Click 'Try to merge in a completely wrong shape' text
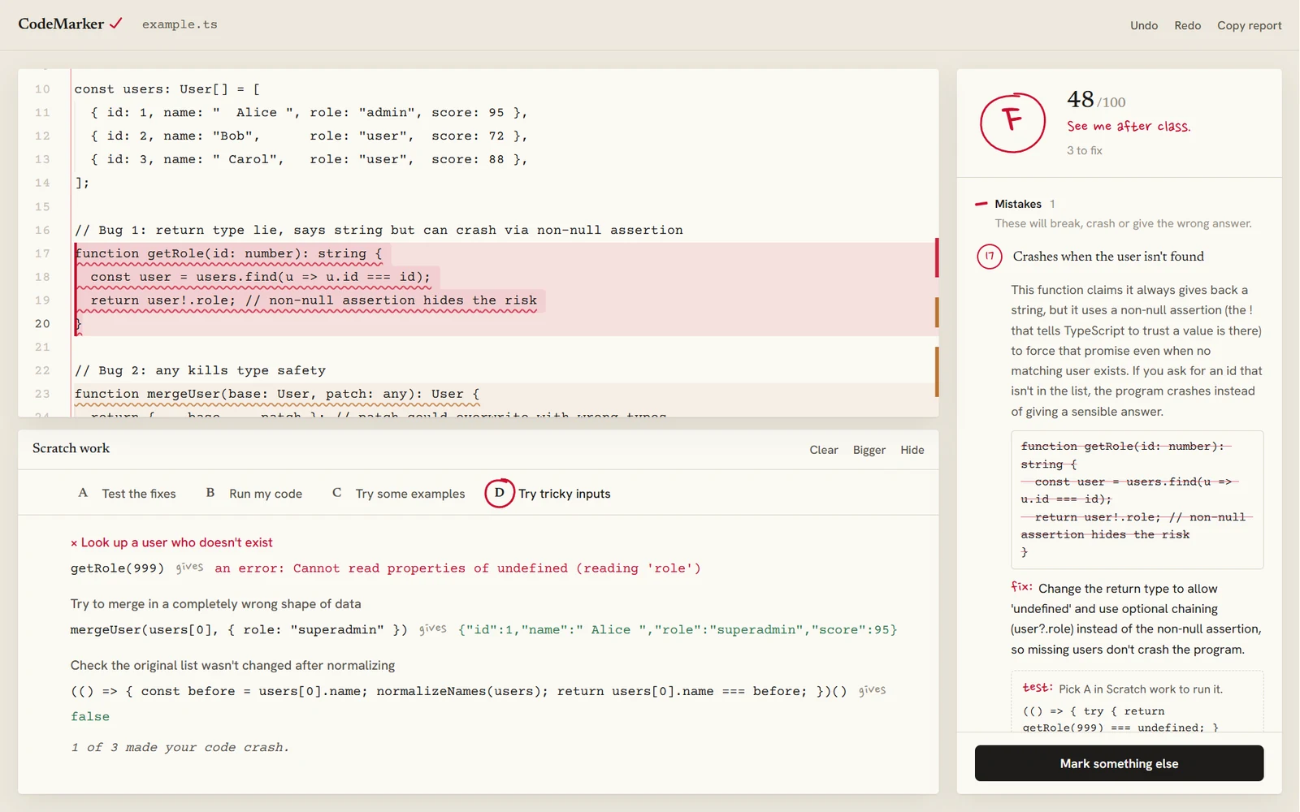The height and width of the screenshot is (812, 1300). [x=215, y=604]
